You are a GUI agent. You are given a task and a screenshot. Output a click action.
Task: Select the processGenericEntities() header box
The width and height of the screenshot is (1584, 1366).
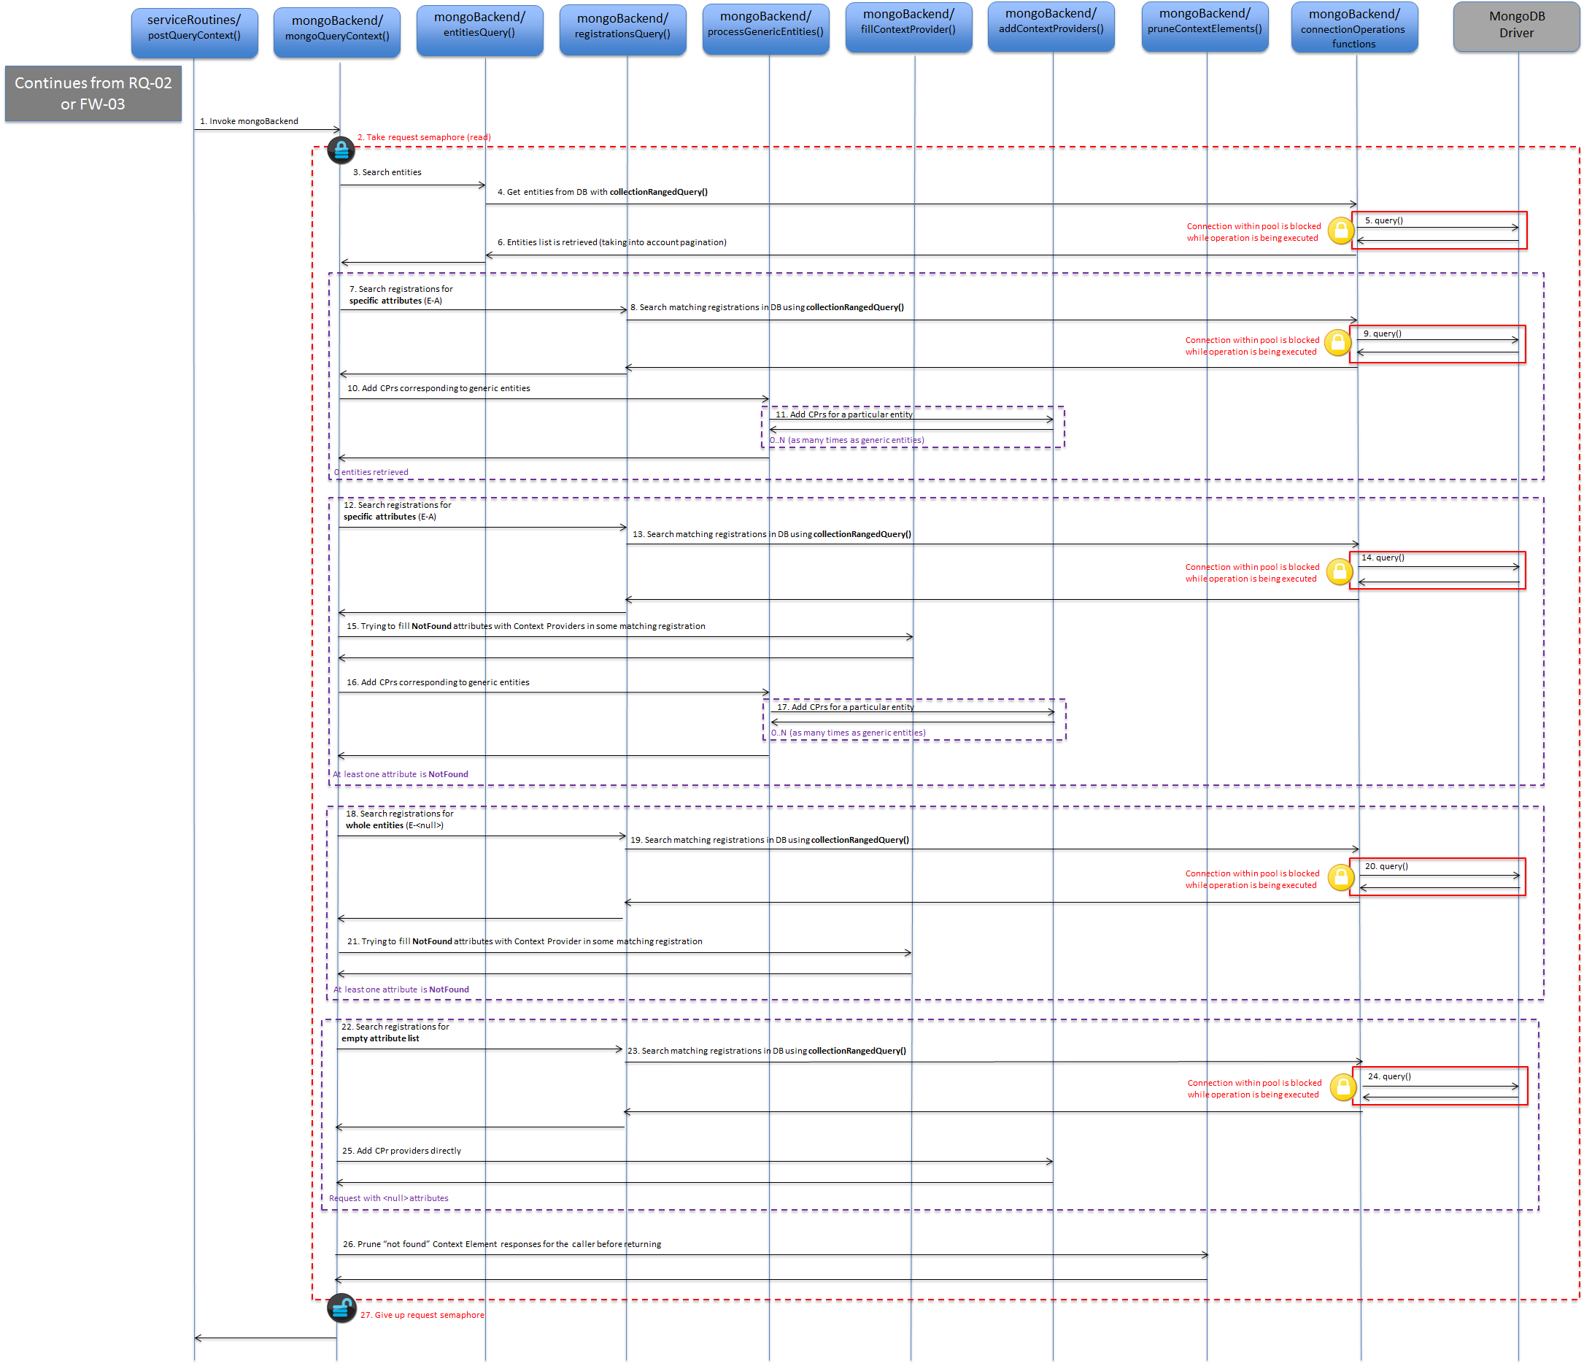tap(766, 29)
